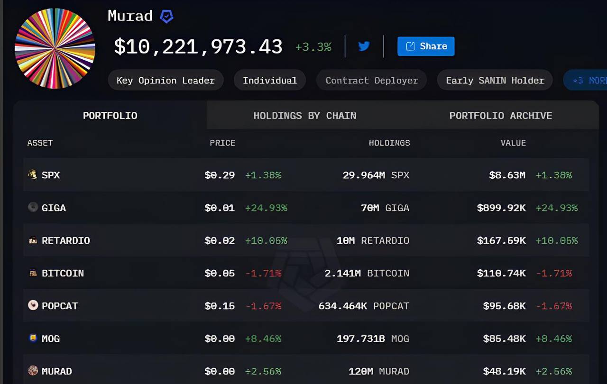Click the SPX token icon
The image size is (607, 384).
click(32, 174)
